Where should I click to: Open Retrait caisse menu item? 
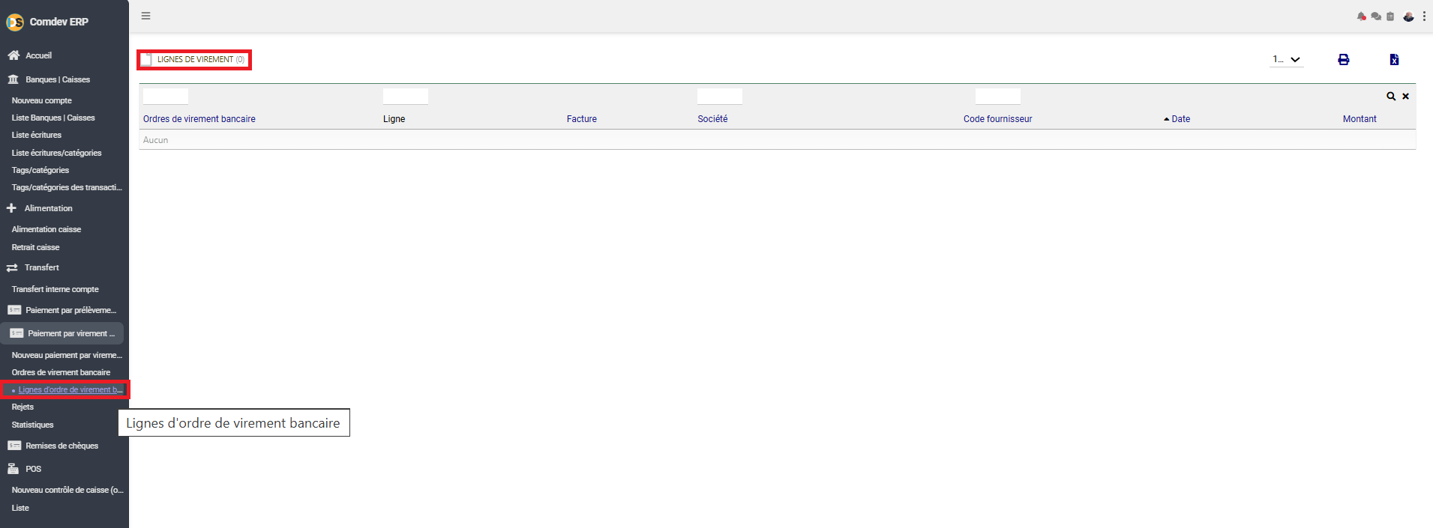tap(35, 247)
